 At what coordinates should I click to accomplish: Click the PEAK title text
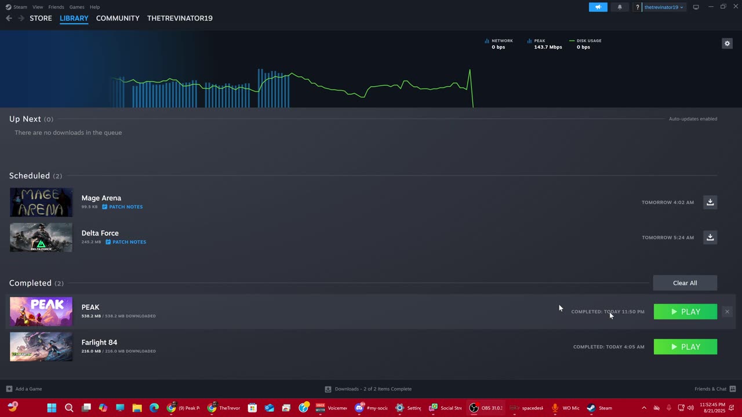tap(90, 308)
